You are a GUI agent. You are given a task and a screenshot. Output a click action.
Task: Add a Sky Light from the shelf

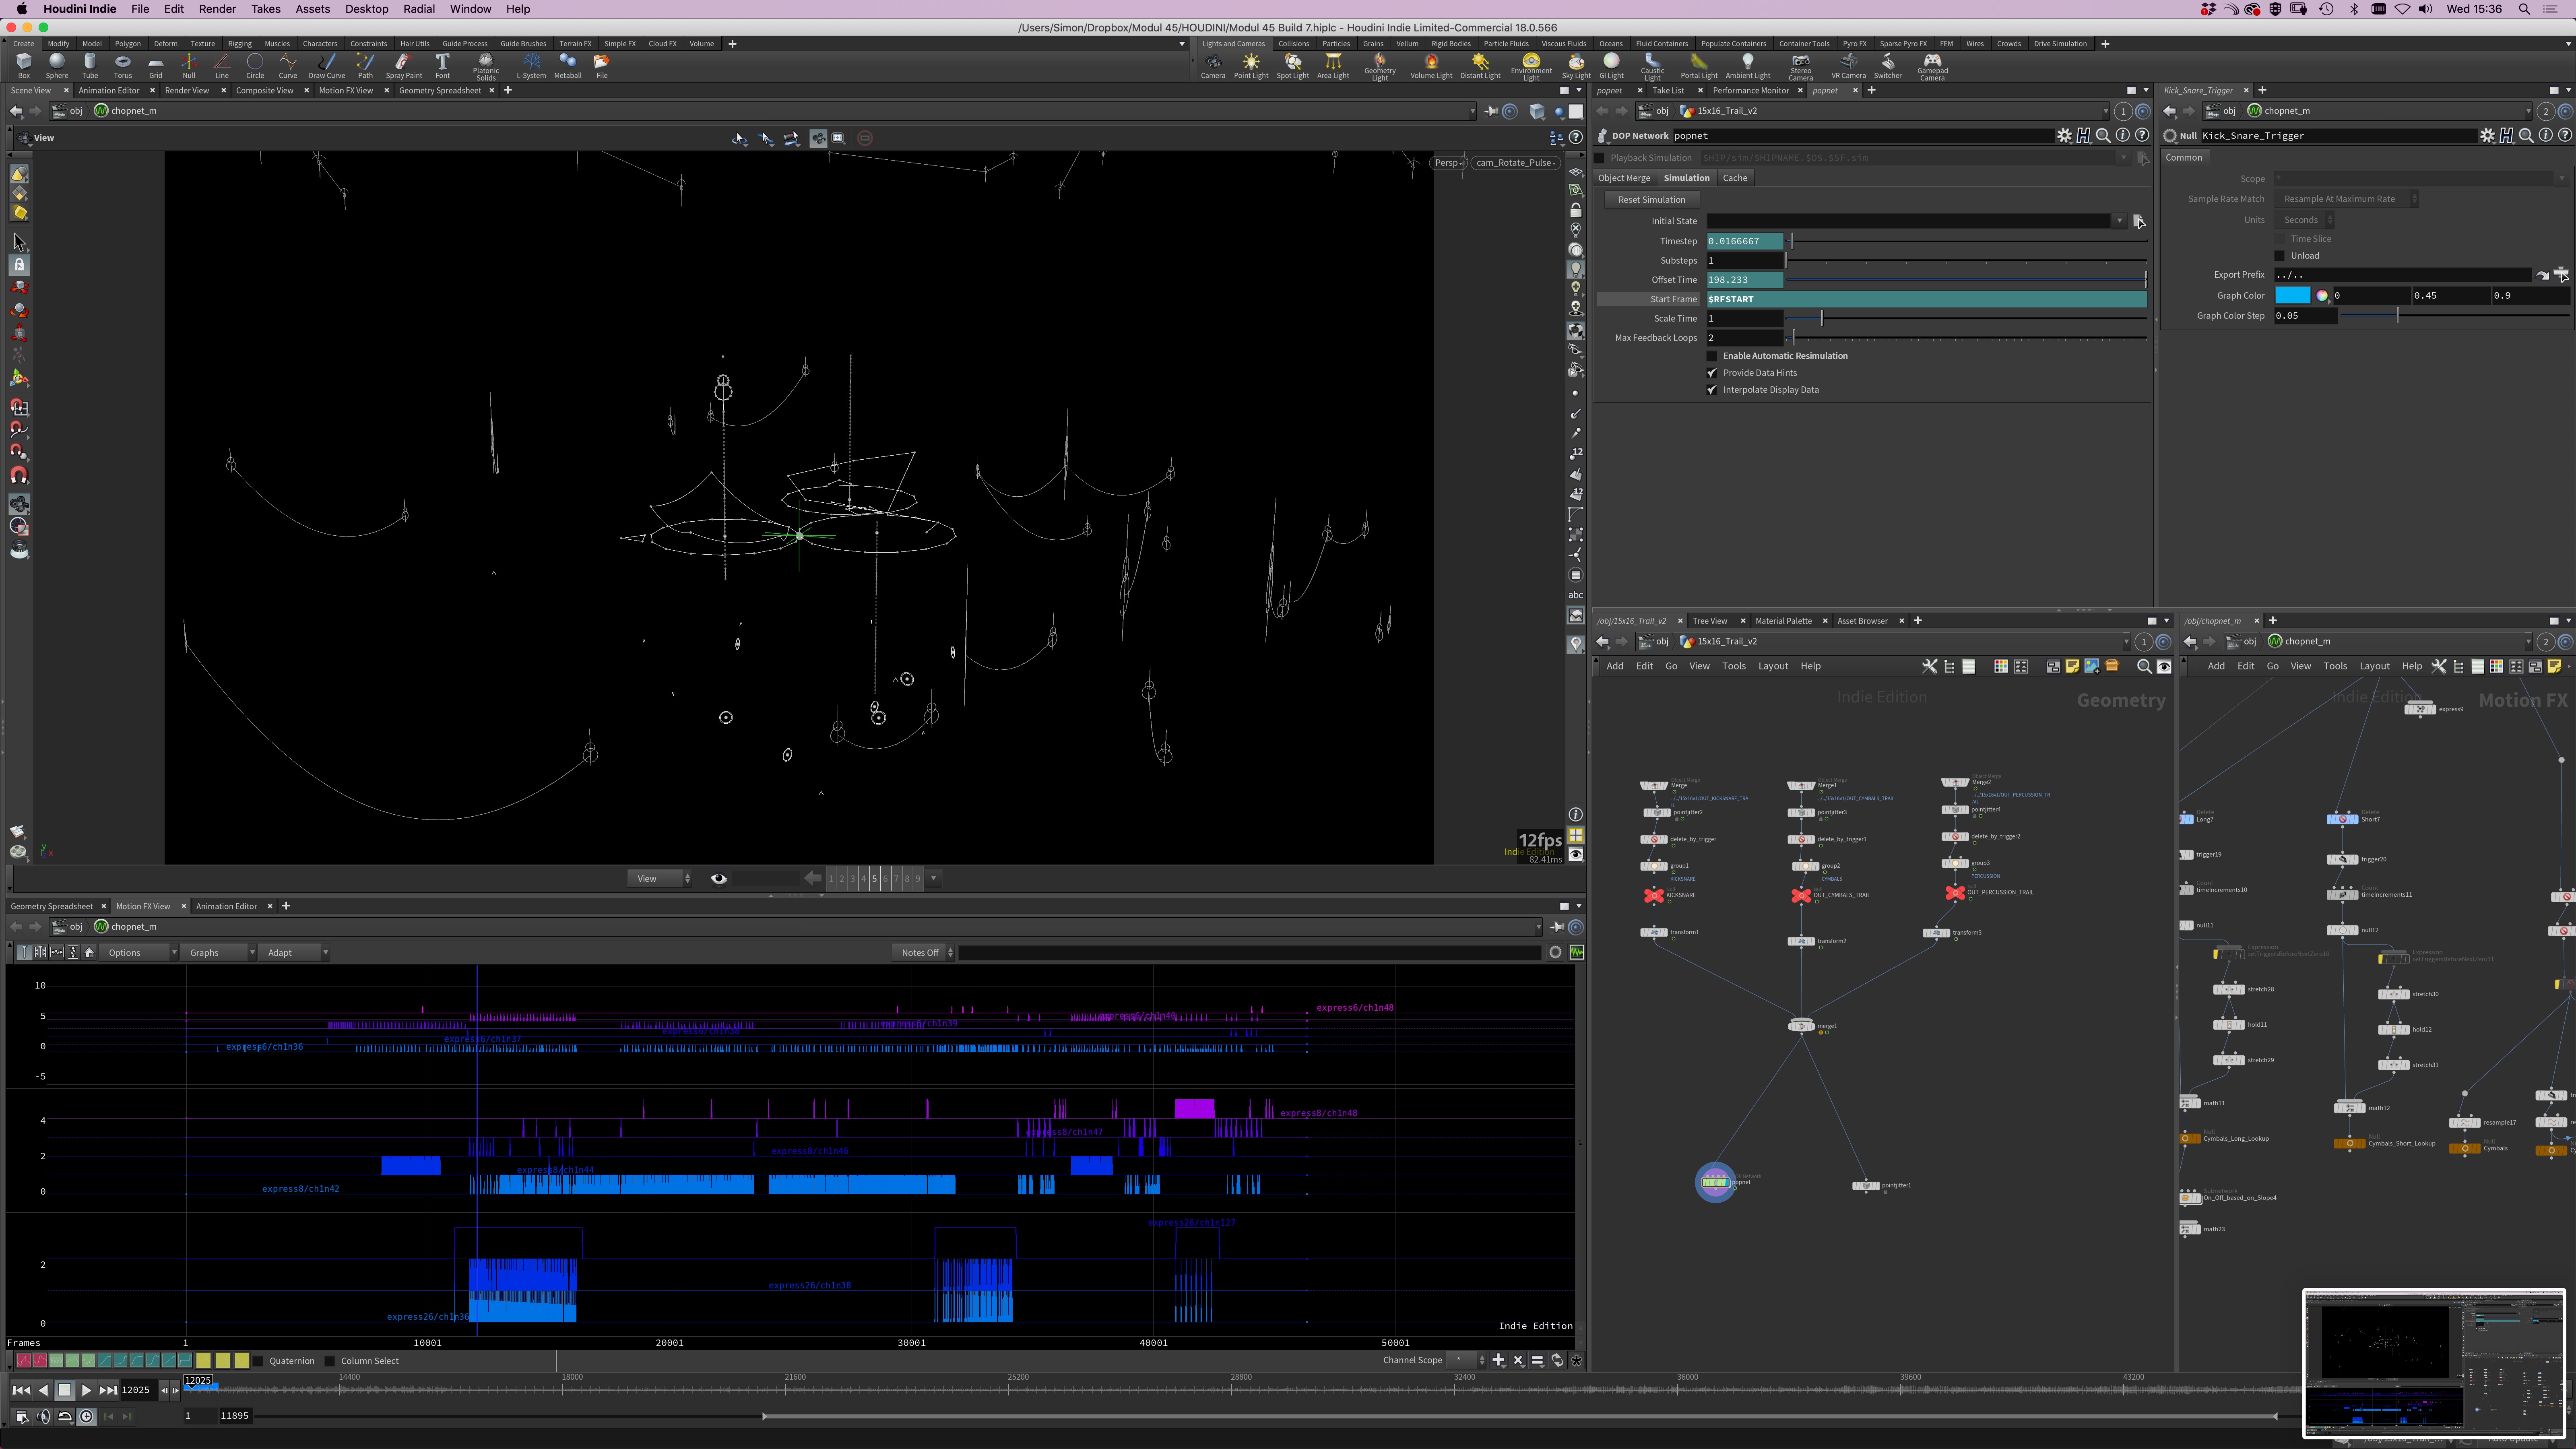[x=1576, y=66]
